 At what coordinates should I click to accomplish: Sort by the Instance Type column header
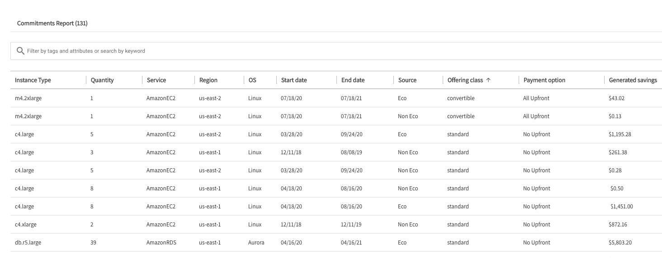[x=33, y=80]
